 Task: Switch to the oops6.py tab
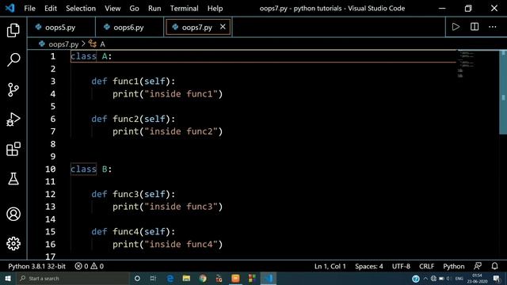click(x=129, y=28)
